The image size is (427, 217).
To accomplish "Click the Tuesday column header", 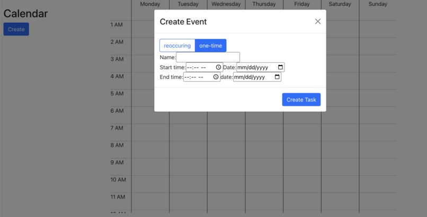I will [x=188, y=4].
